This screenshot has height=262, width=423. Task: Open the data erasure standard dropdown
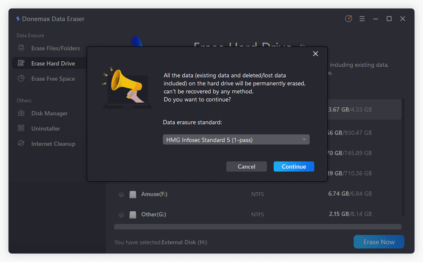[236, 139]
